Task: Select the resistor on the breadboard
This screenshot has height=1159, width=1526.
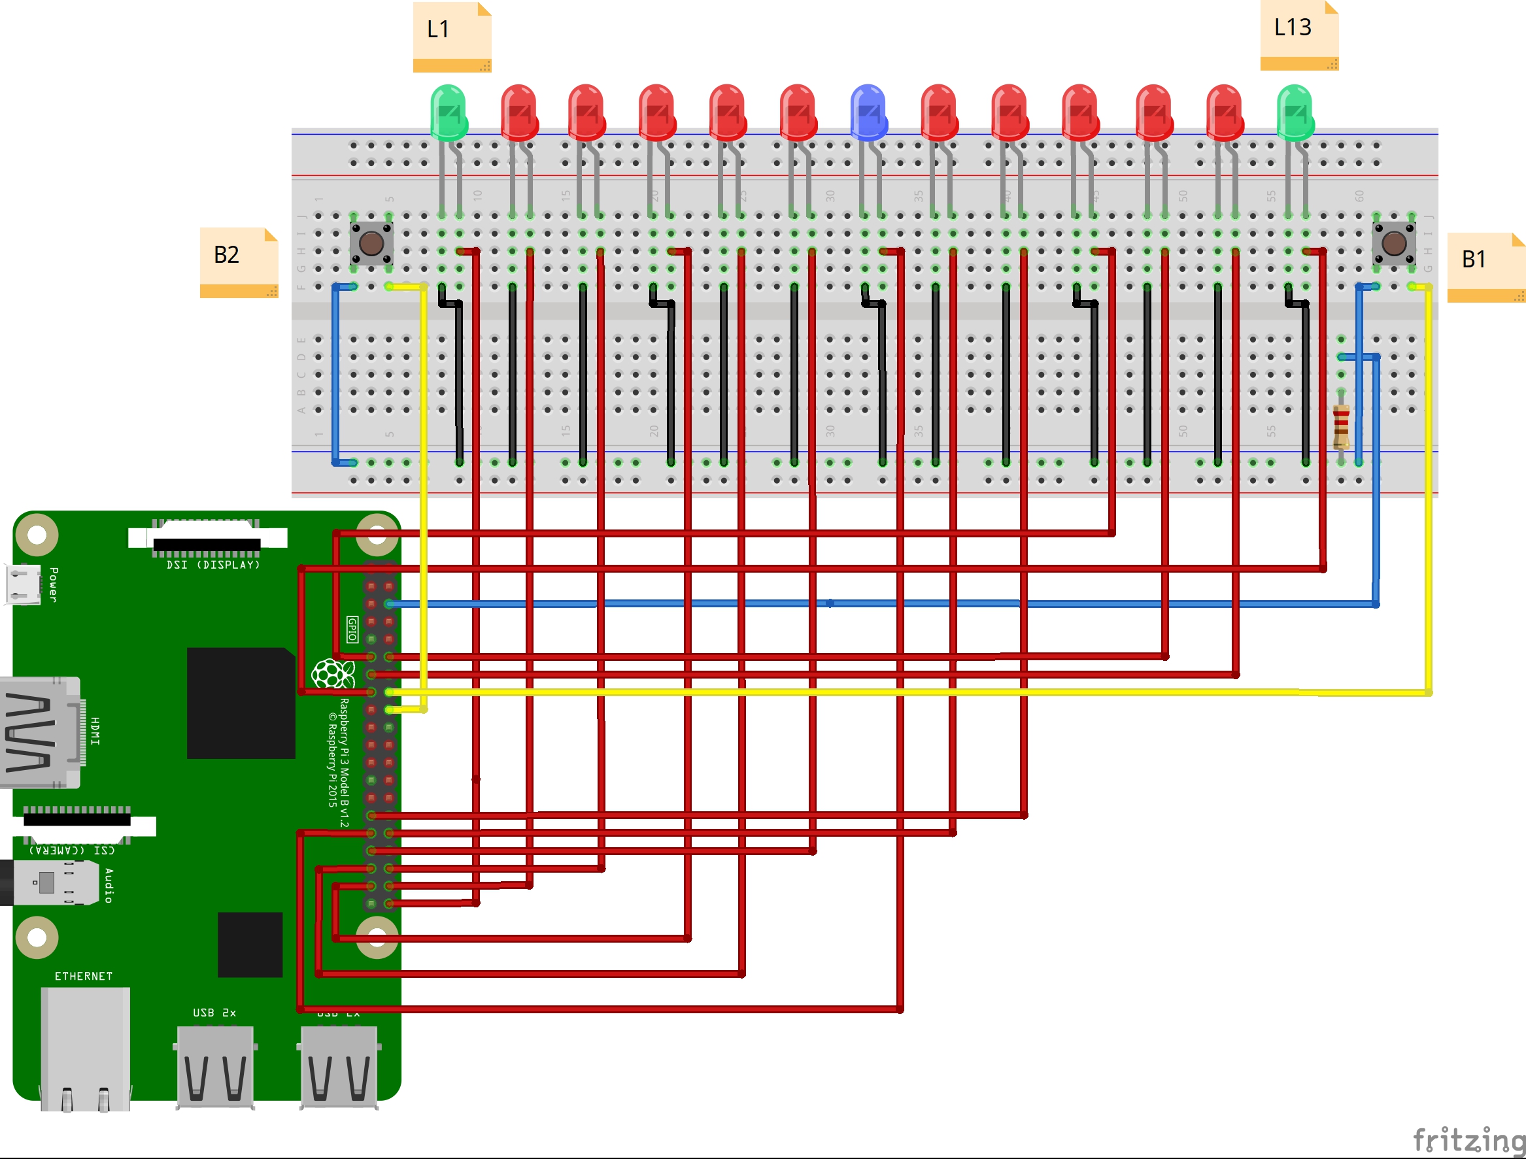Action: point(1340,425)
